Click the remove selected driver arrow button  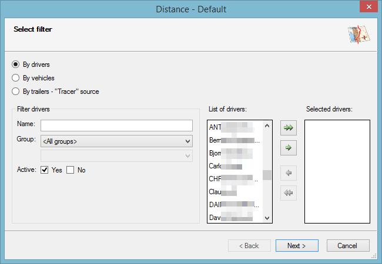pyautogui.click(x=288, y=172)
